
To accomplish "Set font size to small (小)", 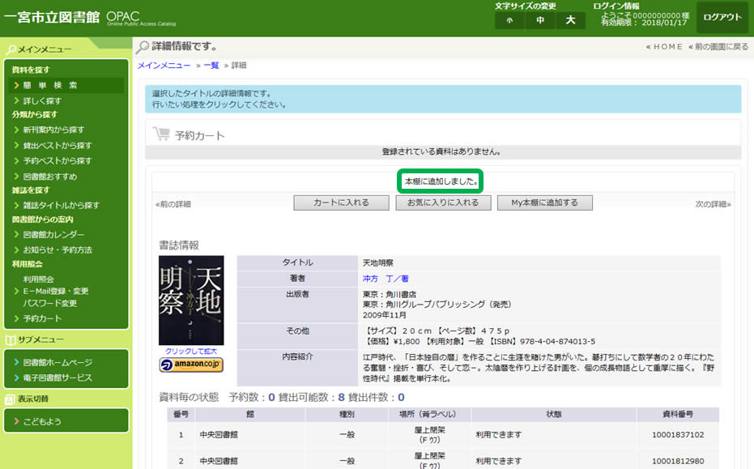I will click(x=509, y=20).
